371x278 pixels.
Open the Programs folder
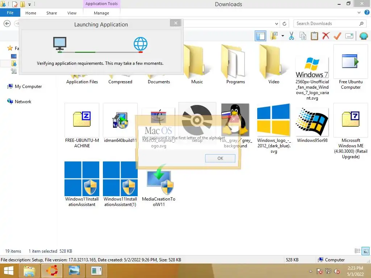coord(235,64)
